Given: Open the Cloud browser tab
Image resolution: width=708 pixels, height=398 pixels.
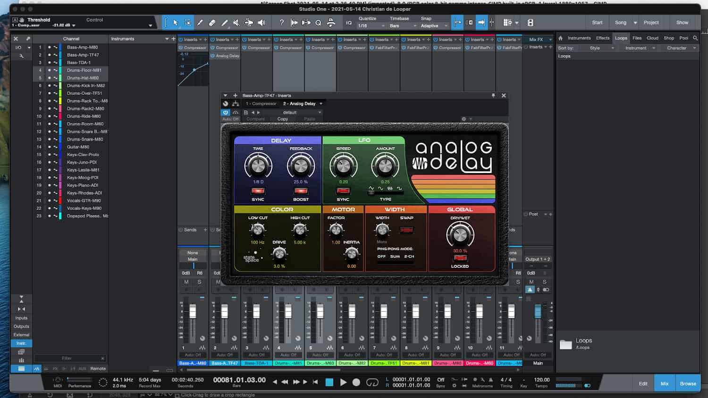Looking at the screenshot, I should pos(652,38).
